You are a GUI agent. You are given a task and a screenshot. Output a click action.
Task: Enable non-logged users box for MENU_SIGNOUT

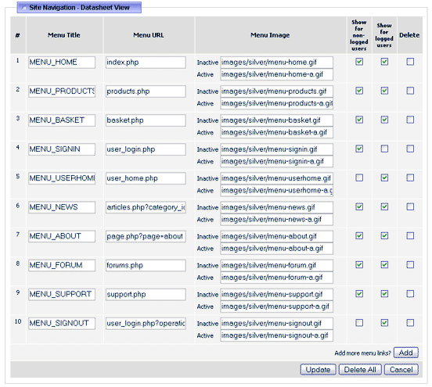point(359,323)
